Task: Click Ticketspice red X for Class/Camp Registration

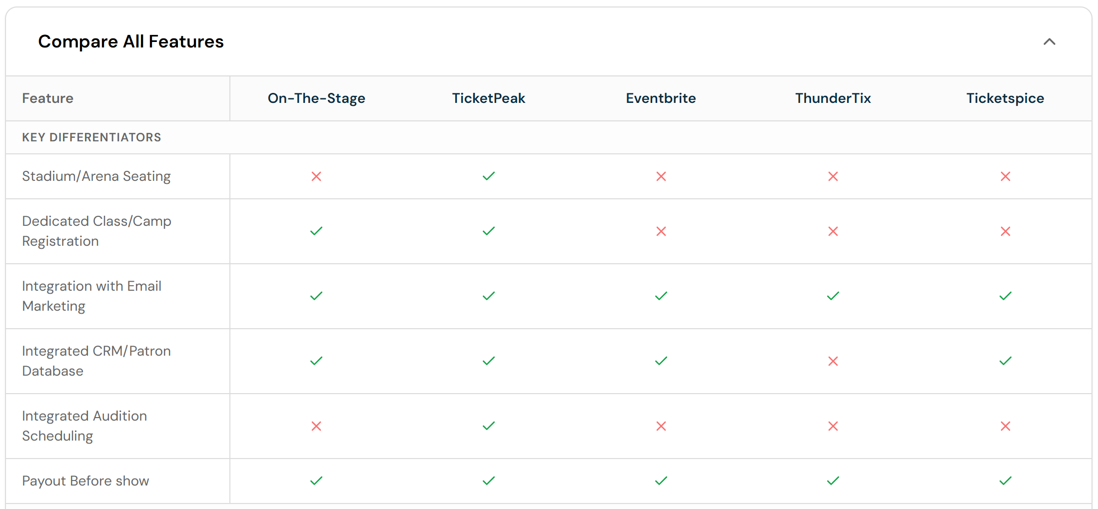Action: click(1006, 231)
